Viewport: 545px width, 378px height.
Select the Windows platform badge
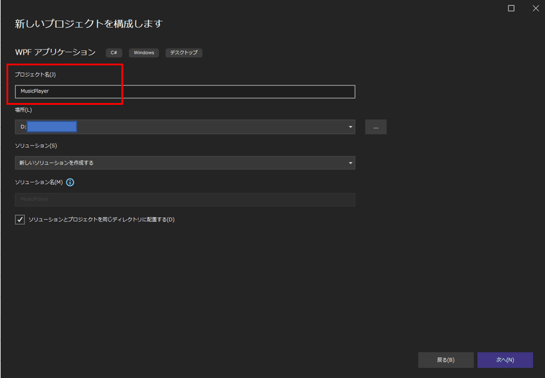[x=144, y=52]
